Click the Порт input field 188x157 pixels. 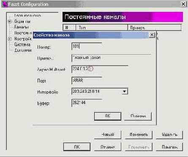(x=87, y=80)
